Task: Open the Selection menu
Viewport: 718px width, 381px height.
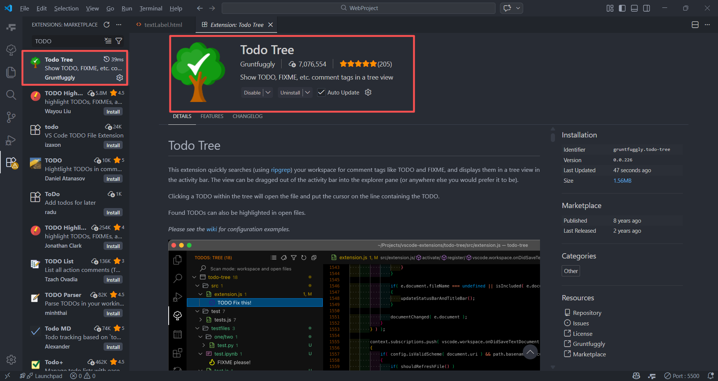Action: (66, 8)
